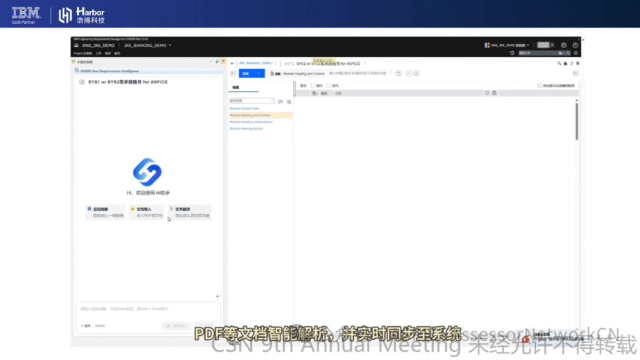Screen dimensions: 640x360
Task: Open the Module Heading and Content view selector
Action: point(297,74)
